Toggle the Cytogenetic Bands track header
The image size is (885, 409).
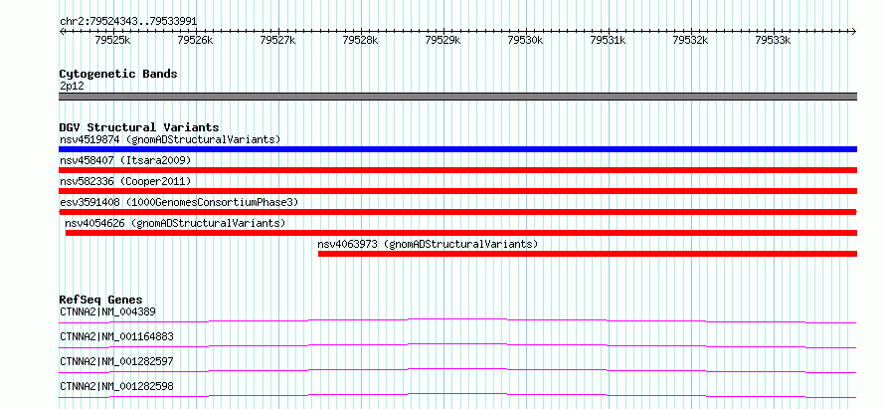[x=118, y=74]
